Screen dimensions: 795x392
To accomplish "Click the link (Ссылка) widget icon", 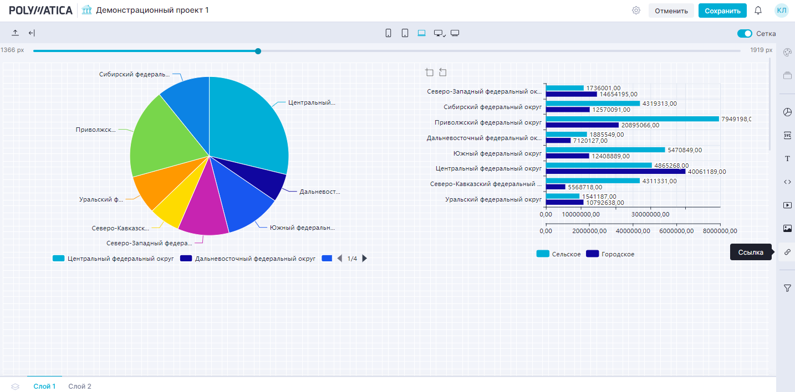I will click(x=787, y=252).
